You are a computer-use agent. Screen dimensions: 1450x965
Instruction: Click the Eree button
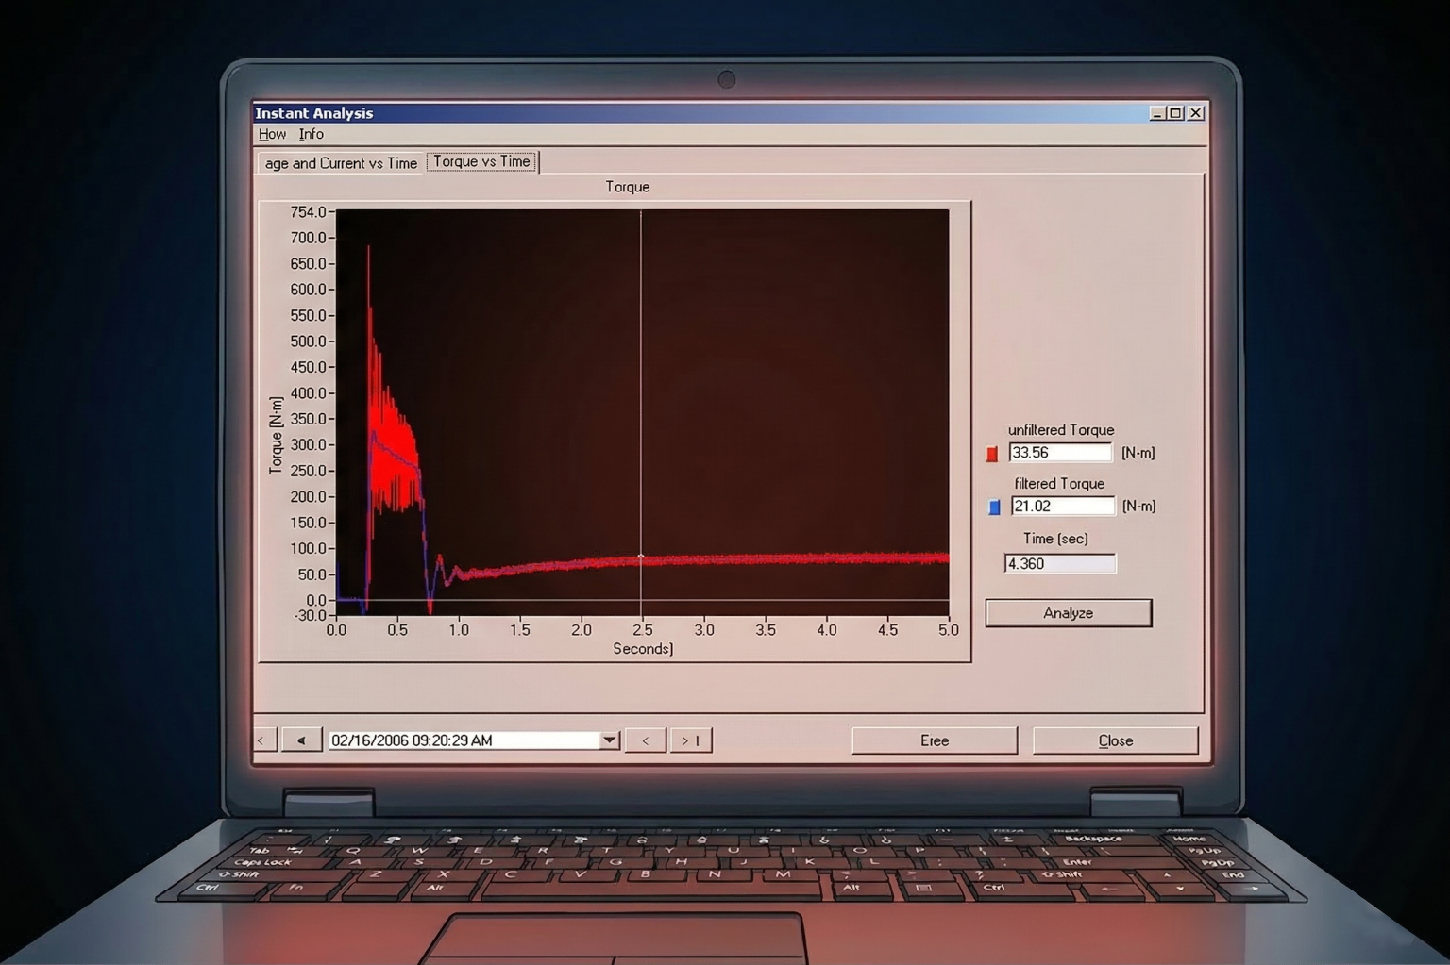tap(934, 740)
